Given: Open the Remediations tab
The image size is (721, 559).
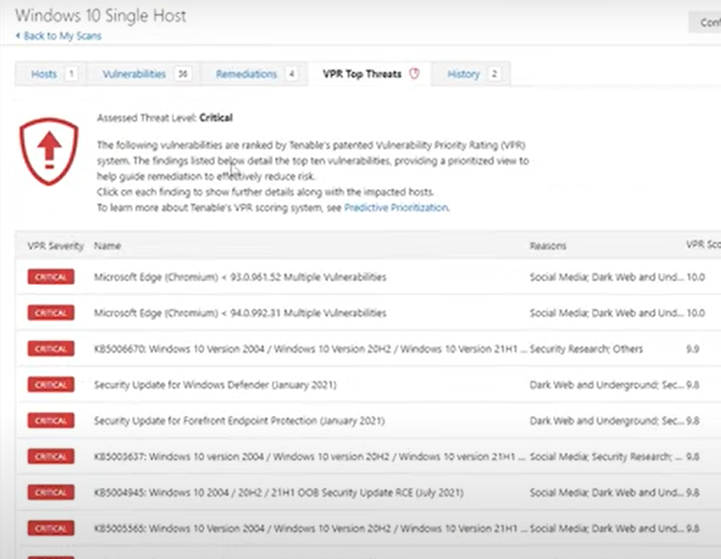Looking at the screenshot, I should click(246, 74).
